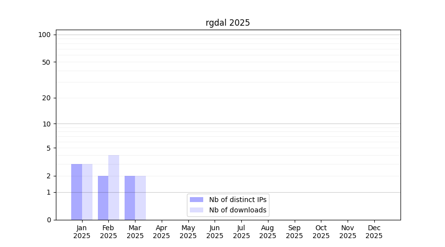Viewport: 445px width, 247px height.
Task: Click the Nb of distinct IPs legend swatch
Action: (196, 200)
